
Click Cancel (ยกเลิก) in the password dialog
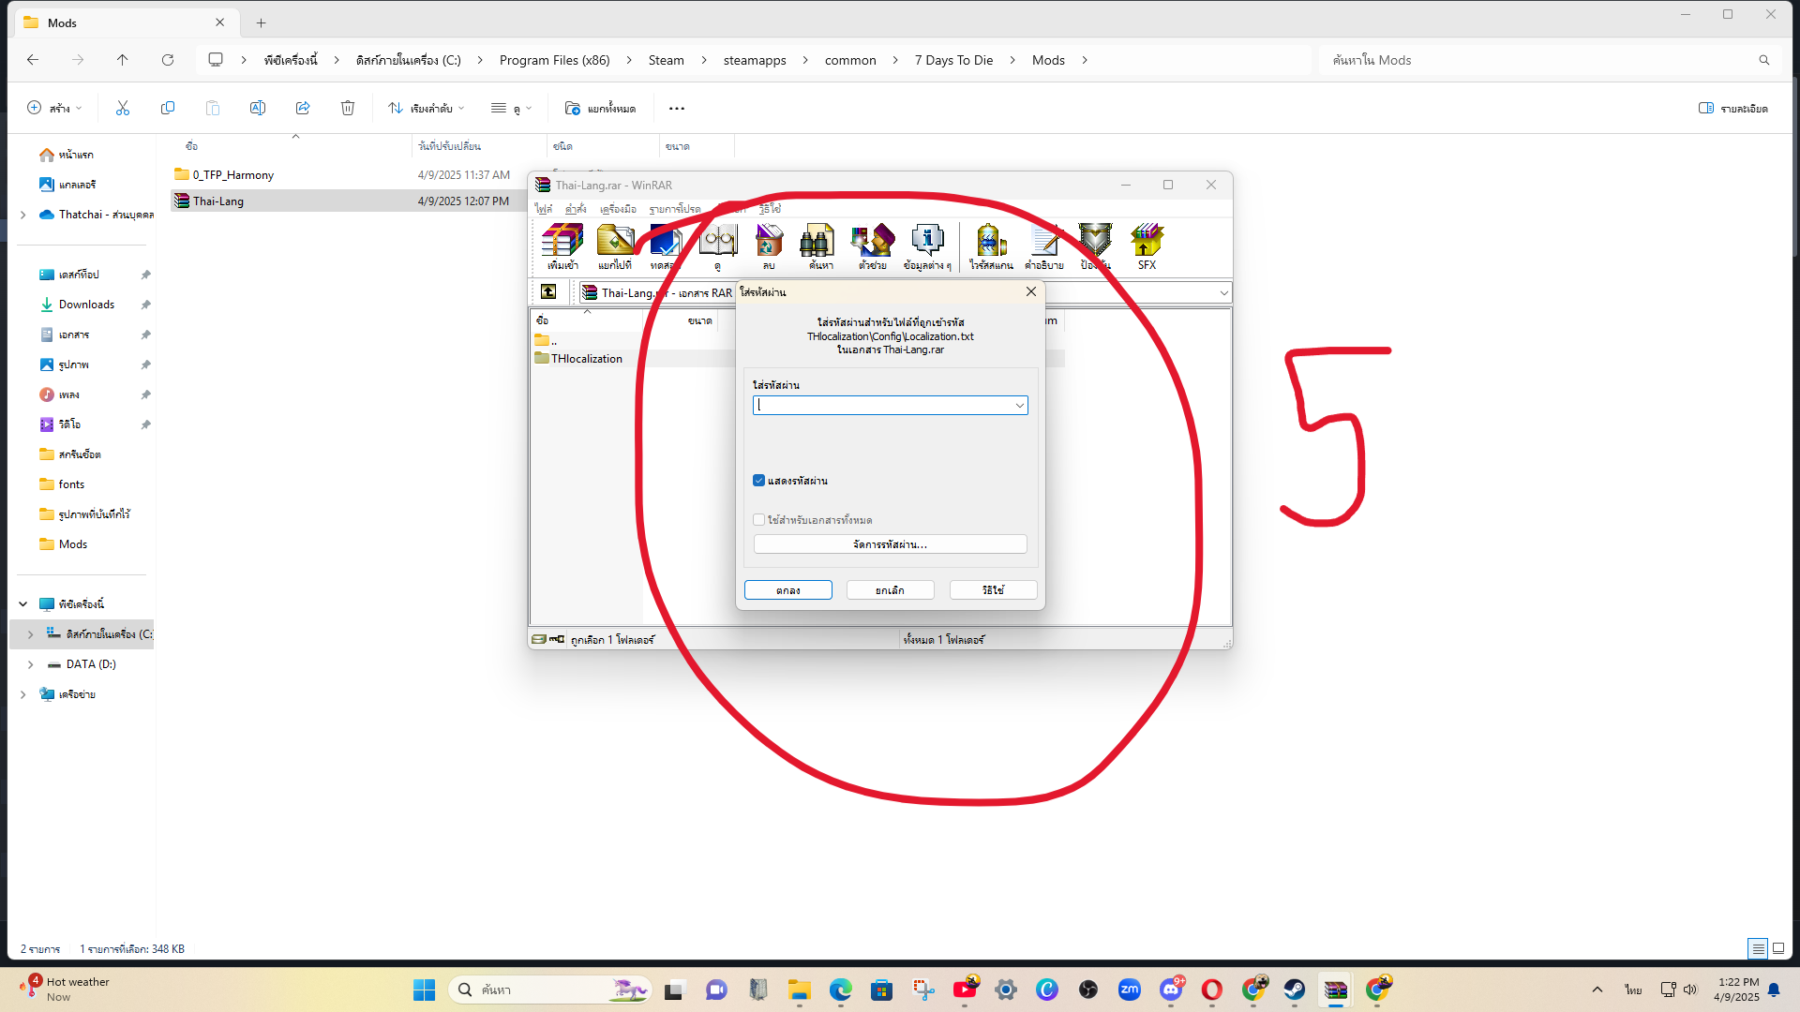891,590
